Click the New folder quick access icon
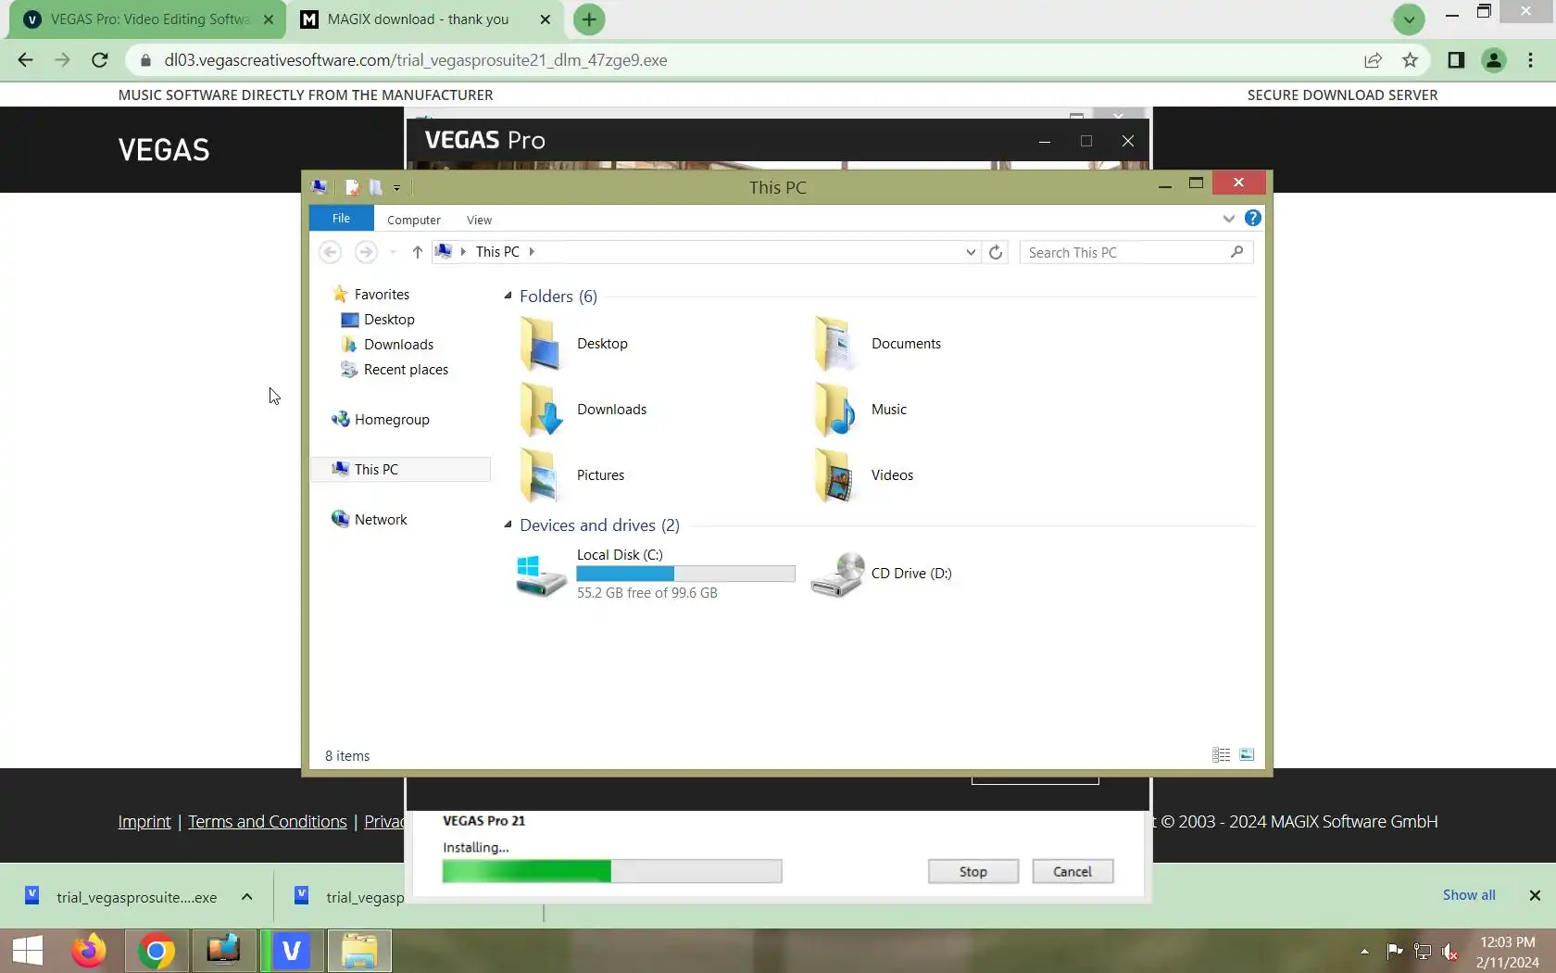 coord(375,187)
